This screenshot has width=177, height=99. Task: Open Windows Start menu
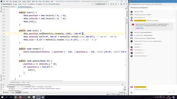click(x=2, y=97)
